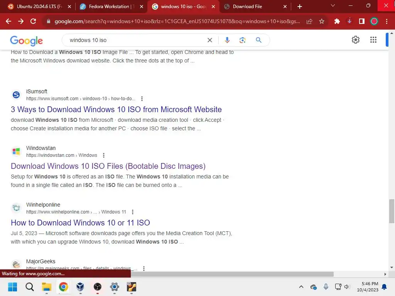Click the winhelponline.com site URL
The width and height of the screenshot is (395, 296).
click(76, 212)
